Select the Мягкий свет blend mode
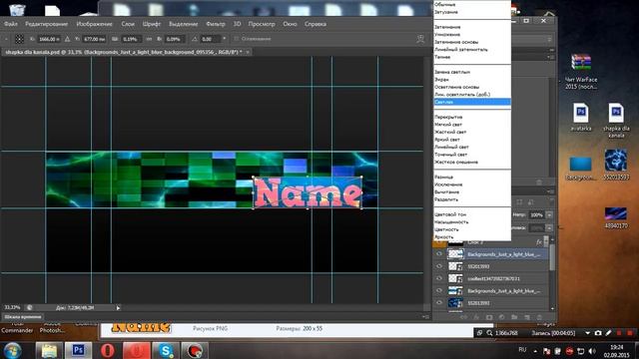This screenshot has width=639, height=359. pyautogui.click(x=472, y=124)
